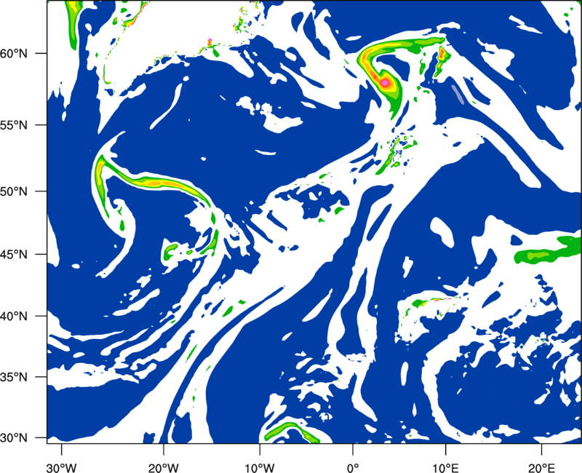Click the 60°N latitude label
The height and width of the screenshot is (473, 582).
pos(14,53)
